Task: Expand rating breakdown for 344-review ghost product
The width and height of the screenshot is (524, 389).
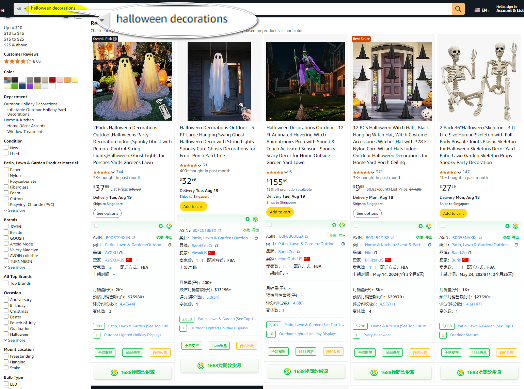Action: tap(113, 172)
